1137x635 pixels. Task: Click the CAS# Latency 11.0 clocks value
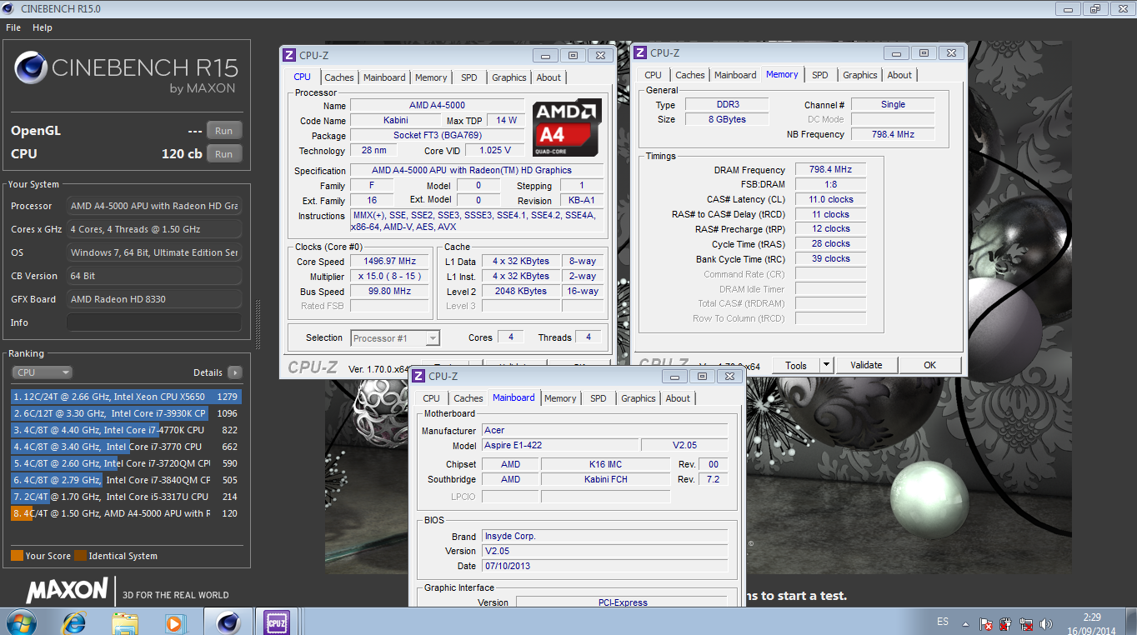pyautogui.click(x=830, y=199)
